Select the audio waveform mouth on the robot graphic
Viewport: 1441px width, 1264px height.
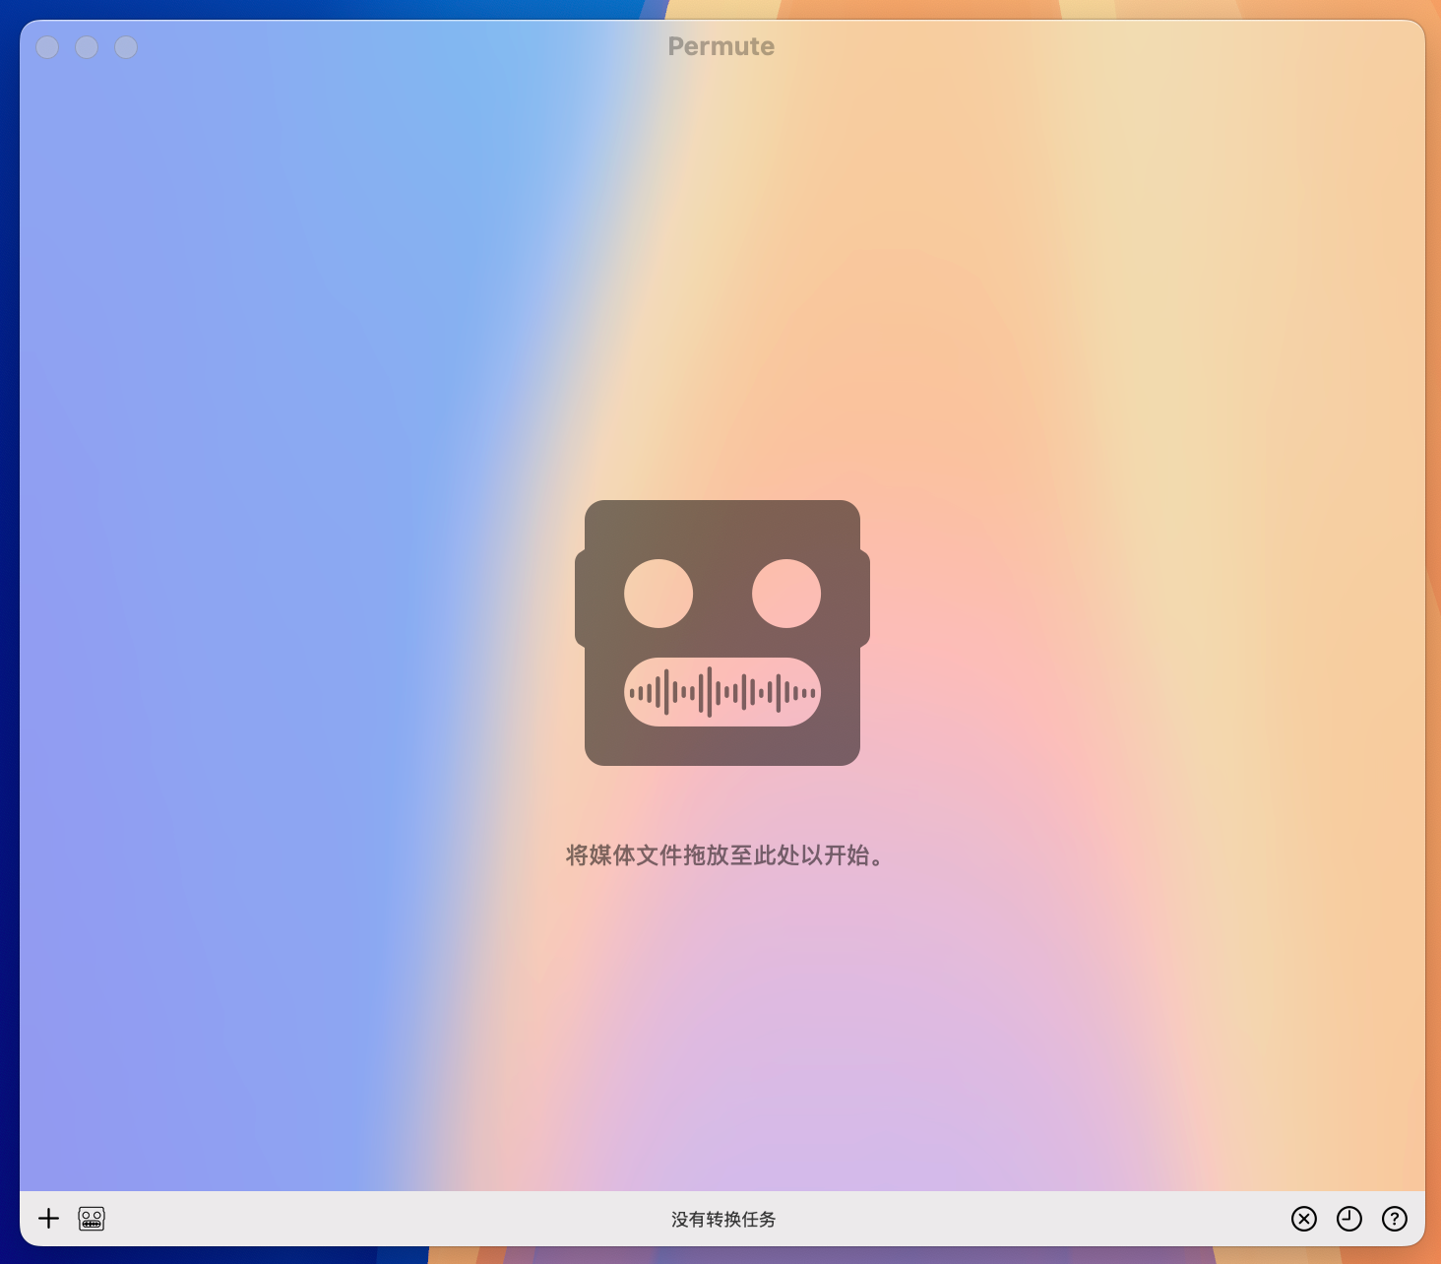pos(721,692)
